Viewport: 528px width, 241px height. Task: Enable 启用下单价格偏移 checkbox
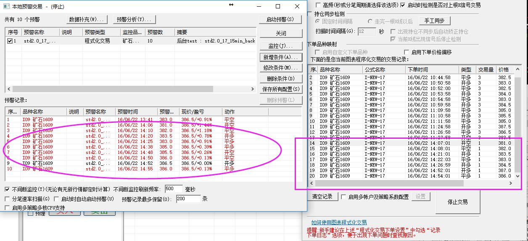[407, 52]
